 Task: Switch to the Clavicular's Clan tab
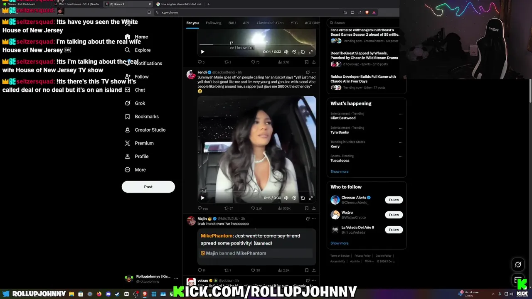point(270,23)
